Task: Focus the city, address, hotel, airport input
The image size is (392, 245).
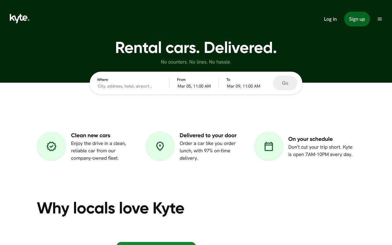Action: click(x=125, y=86)
